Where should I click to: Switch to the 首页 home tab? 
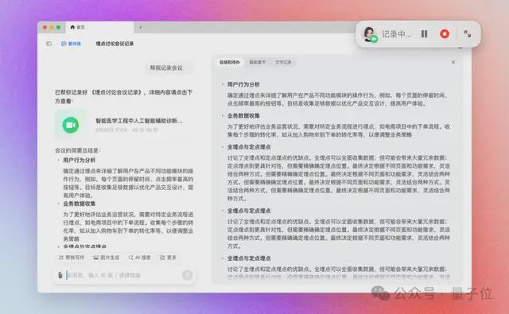78,27
